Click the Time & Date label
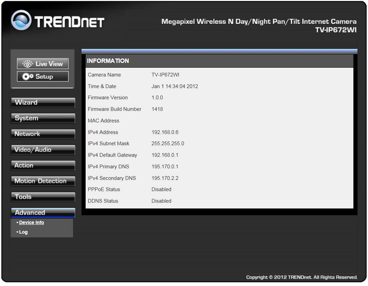 pos(102,86)
